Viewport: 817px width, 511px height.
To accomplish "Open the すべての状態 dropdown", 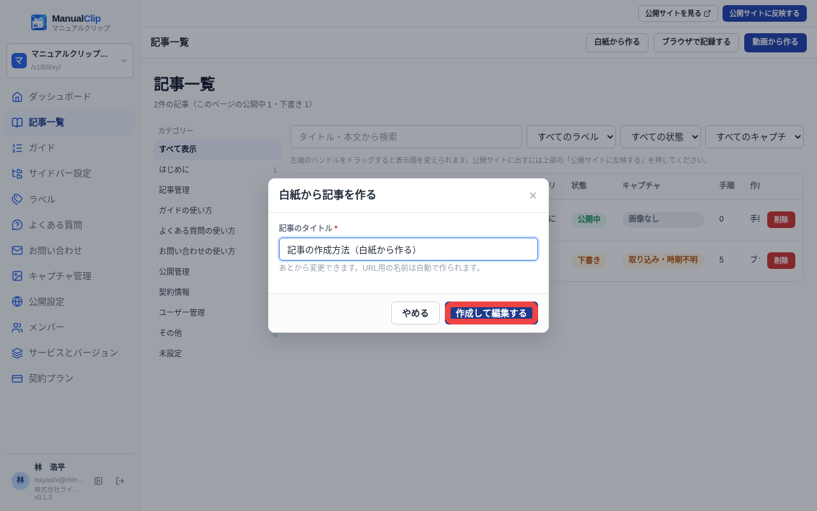I will 661,137.
